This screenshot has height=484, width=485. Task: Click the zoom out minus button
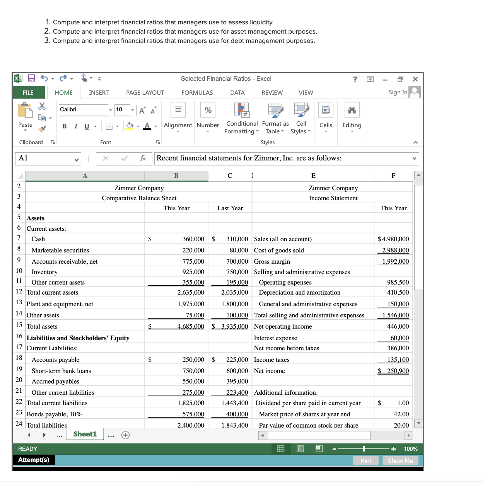click(x=334, y=449)
